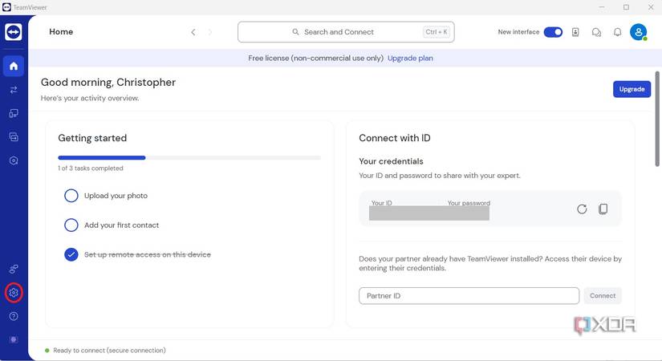Viewport: 662px width, 361px height.
Task: Check the Add your first contact circle
Action: (71, 225)
